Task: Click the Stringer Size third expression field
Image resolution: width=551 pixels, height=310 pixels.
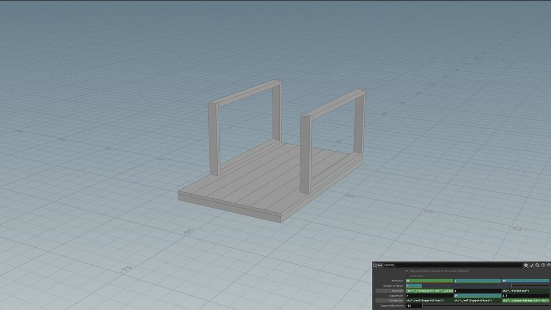Action: click(526, 301)
